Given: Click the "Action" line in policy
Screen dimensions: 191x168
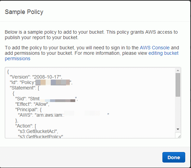Looking at the screenshot, I should [26, 126].
